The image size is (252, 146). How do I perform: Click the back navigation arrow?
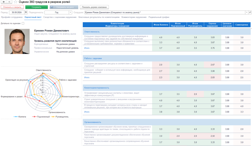[x=4, y=2]
